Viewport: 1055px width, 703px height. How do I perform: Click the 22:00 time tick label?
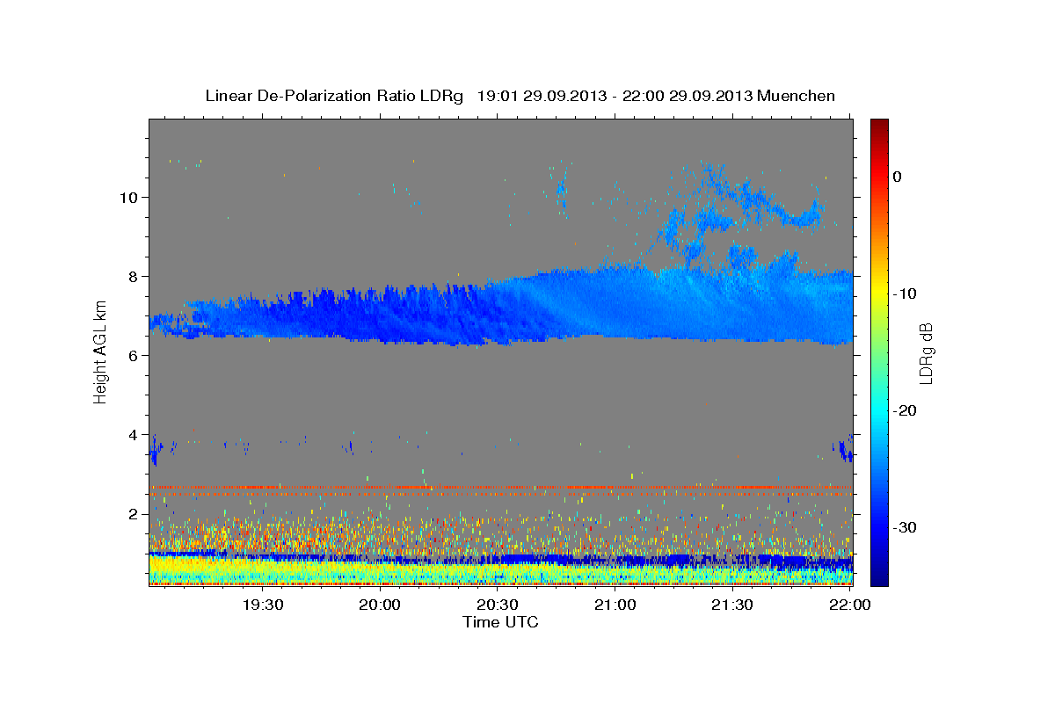pyautogui.click(x=850, y=605)
